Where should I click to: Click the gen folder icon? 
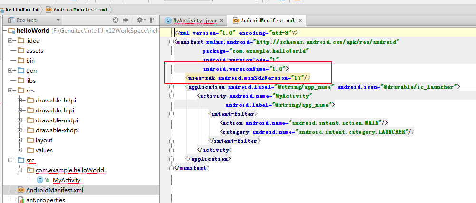pyautogui.click(x=21, y=70)
